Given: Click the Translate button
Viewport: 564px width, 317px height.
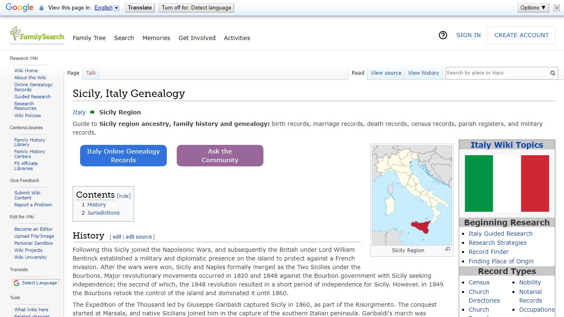Looking at the screenshot, I should 140,7.
